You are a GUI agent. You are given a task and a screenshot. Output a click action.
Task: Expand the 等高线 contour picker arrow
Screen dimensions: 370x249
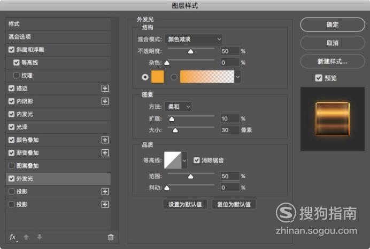(x=184, y=160)
